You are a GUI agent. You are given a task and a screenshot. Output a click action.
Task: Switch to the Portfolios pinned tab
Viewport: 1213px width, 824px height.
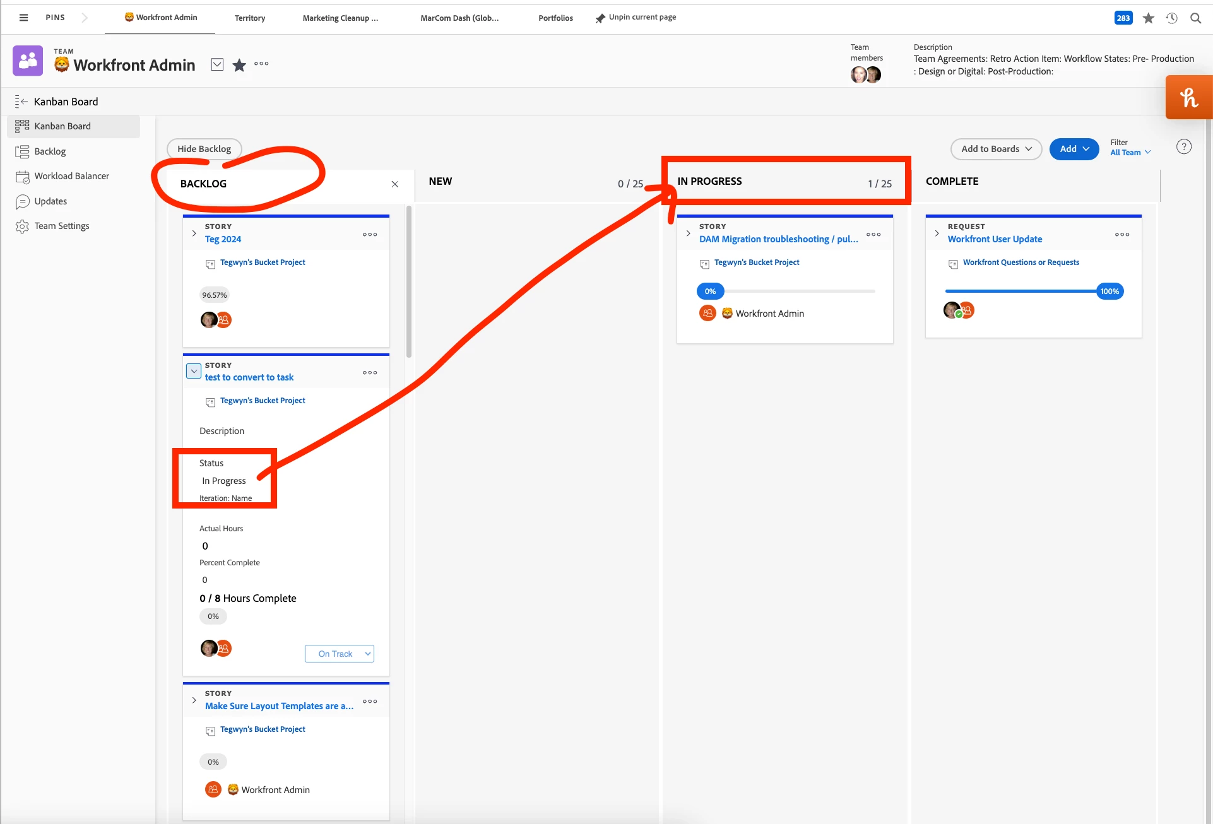click(555, 18)
